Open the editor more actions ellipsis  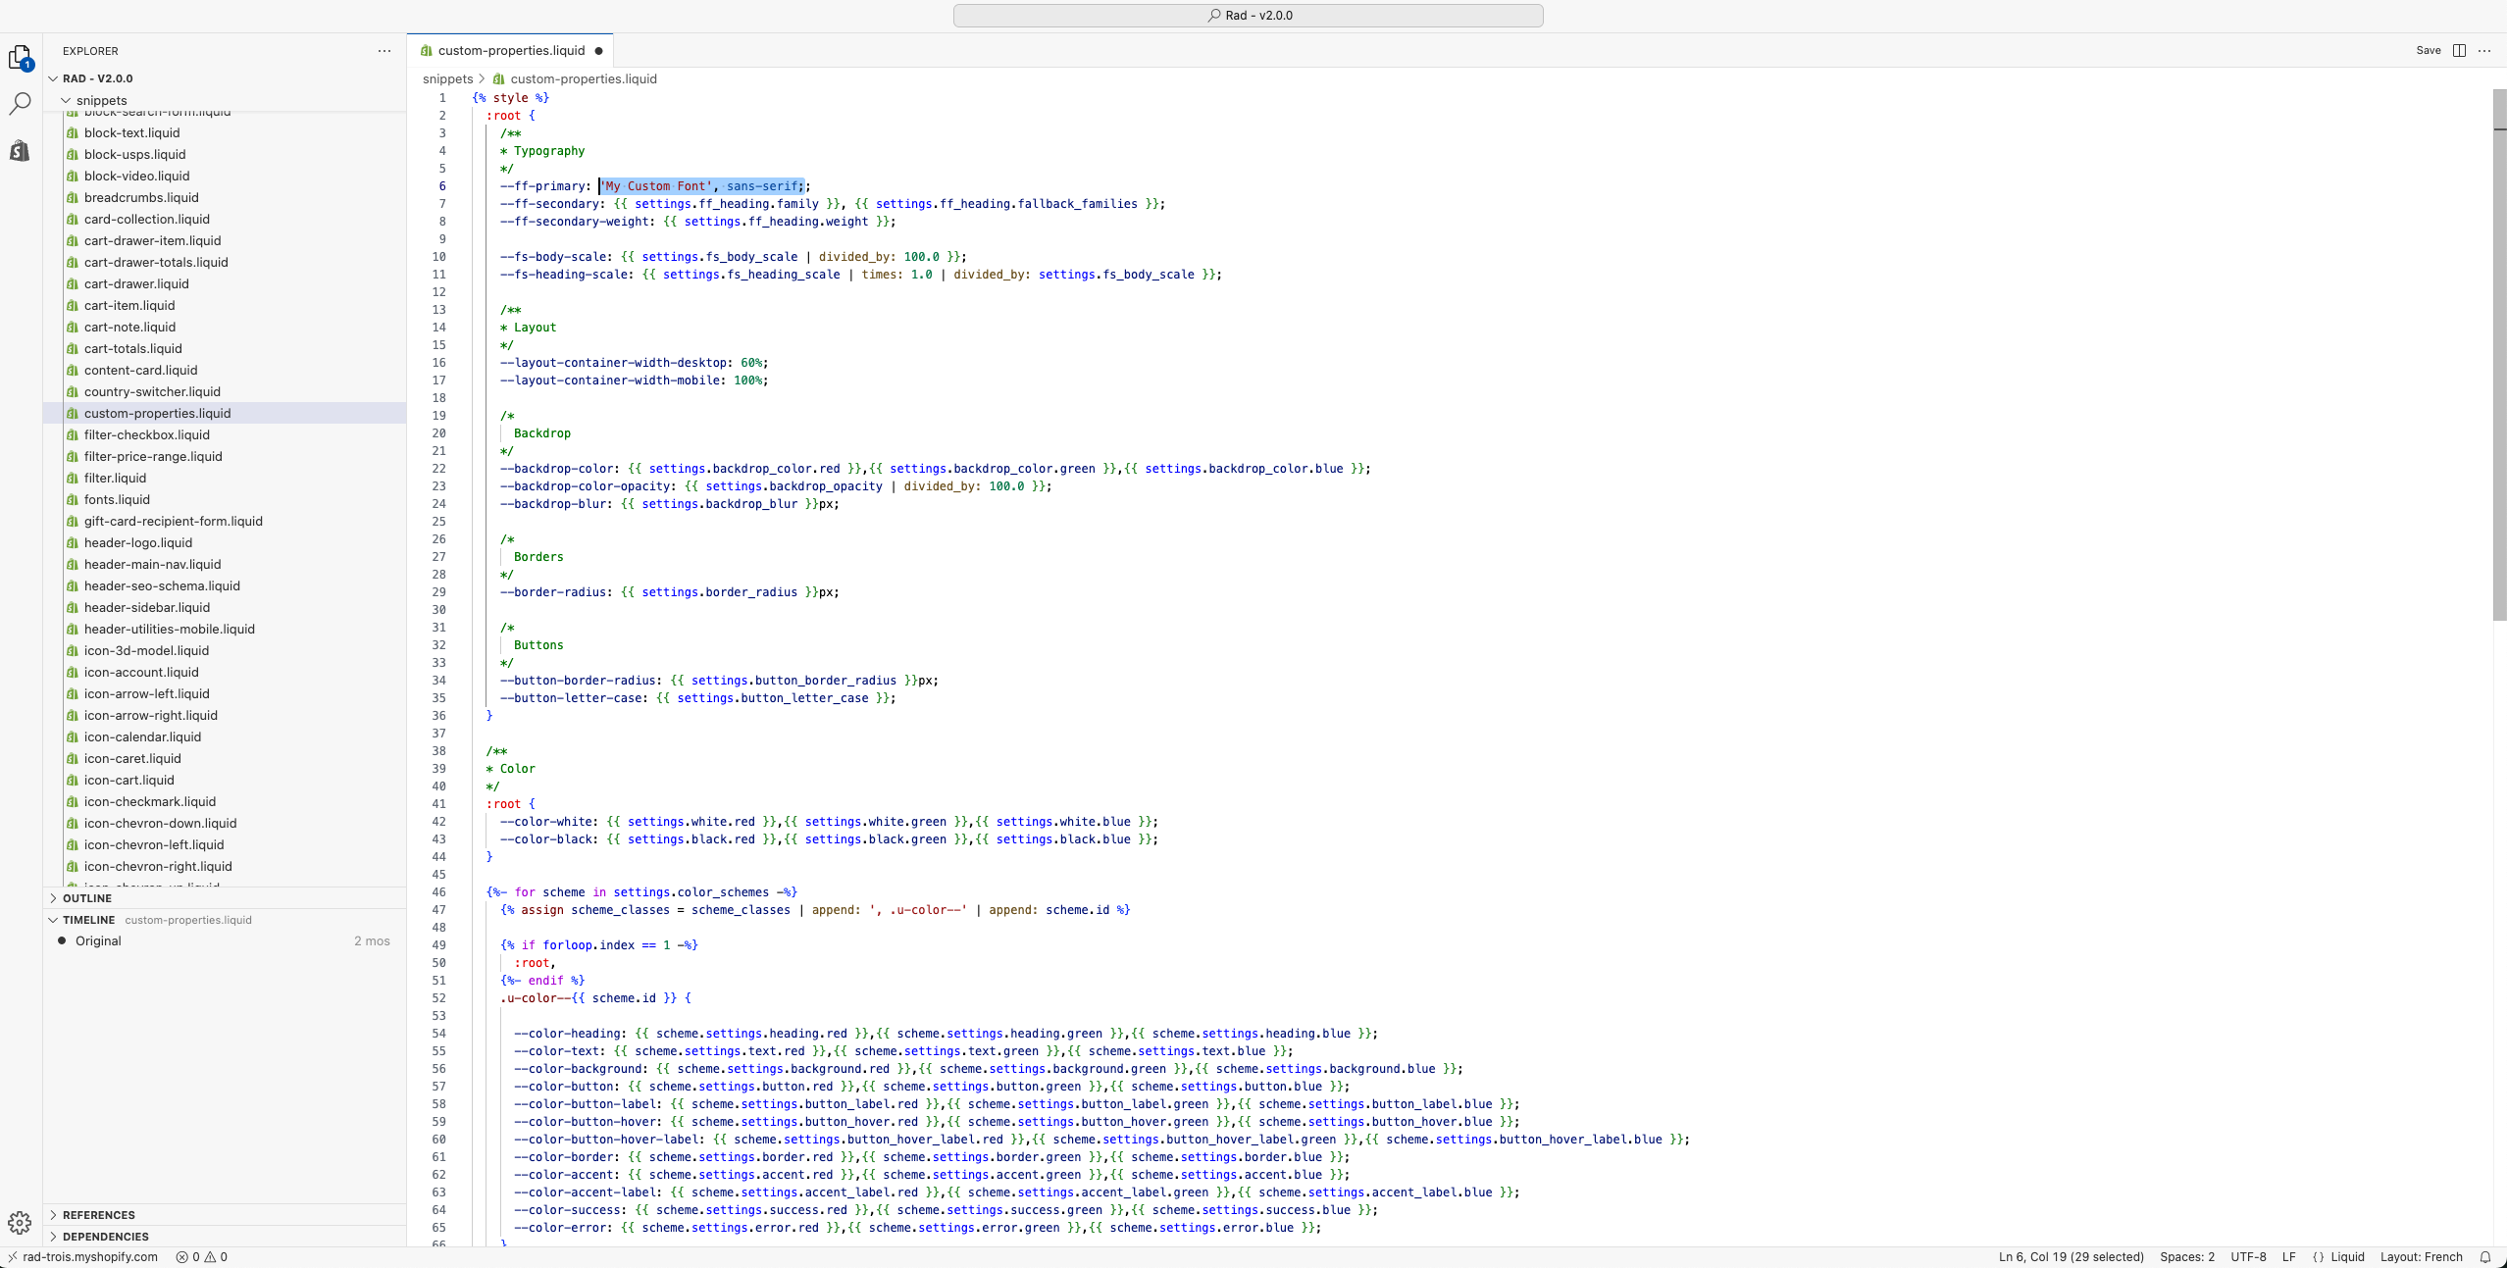point(2484,51)
